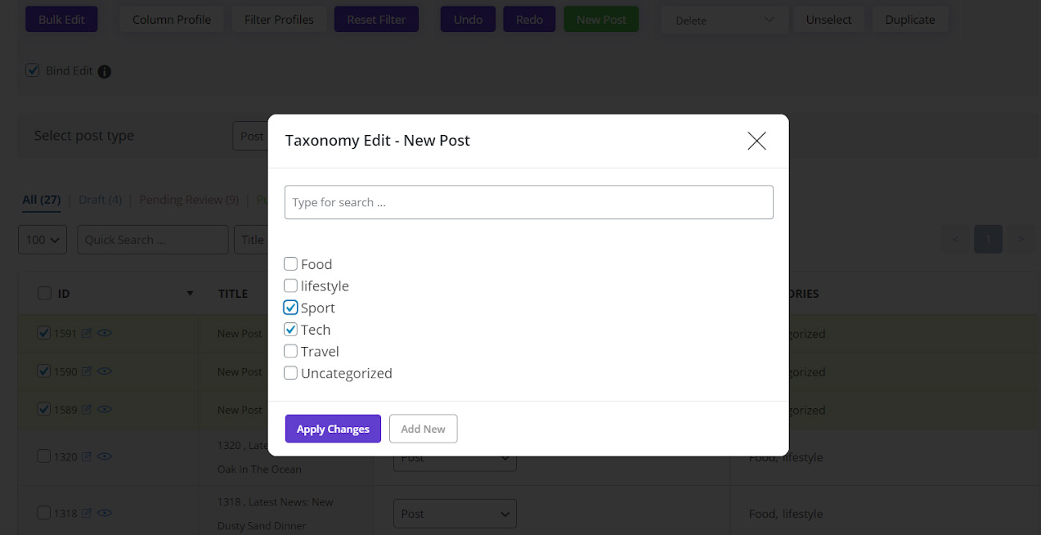
Task: Check the Food category
Action: (290, 263)
